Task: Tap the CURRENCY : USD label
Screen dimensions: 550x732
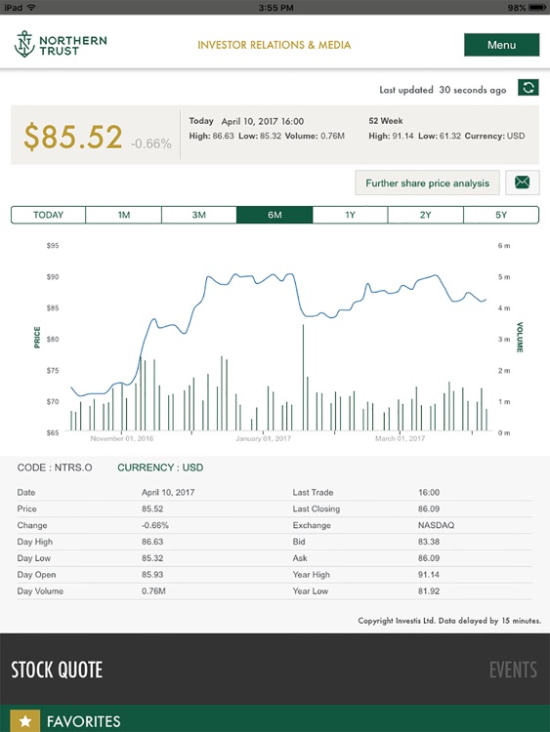Action: 160,468
